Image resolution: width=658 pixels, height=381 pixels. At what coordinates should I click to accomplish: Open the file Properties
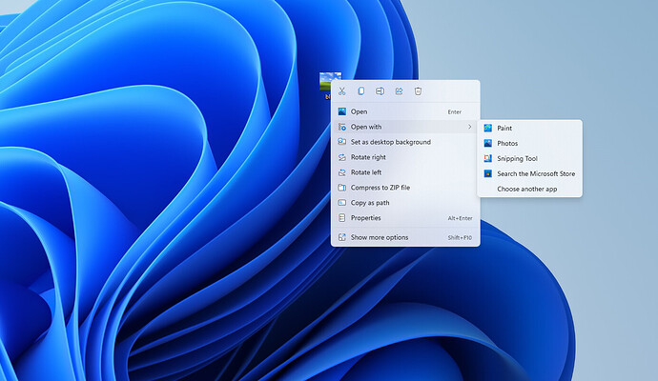365,218
